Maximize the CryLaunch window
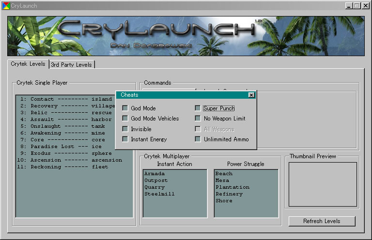 tap(357, 6)
